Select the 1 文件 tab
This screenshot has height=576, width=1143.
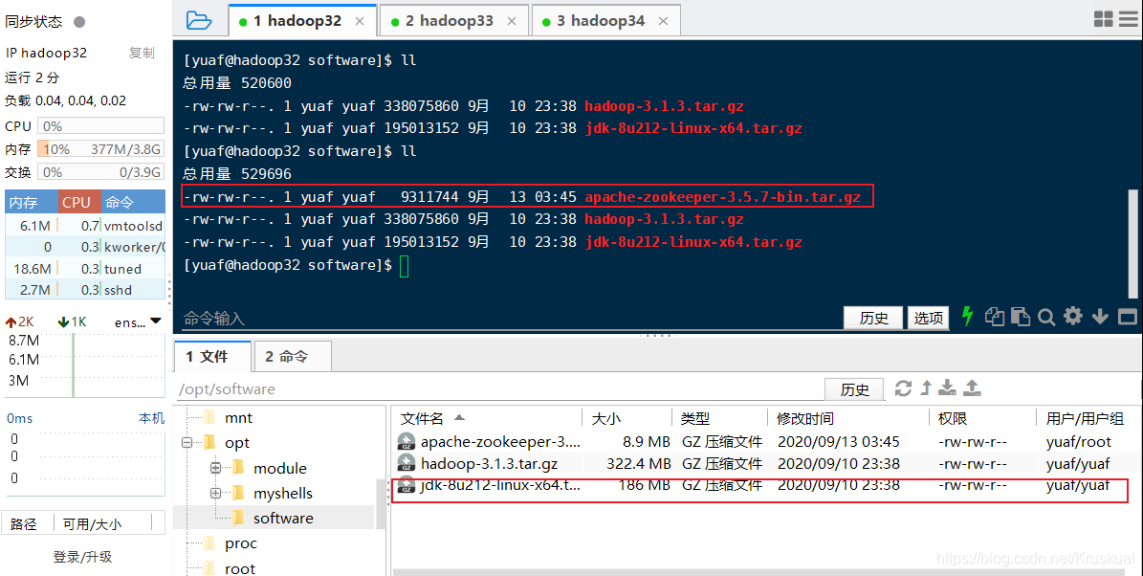point(213,356)
